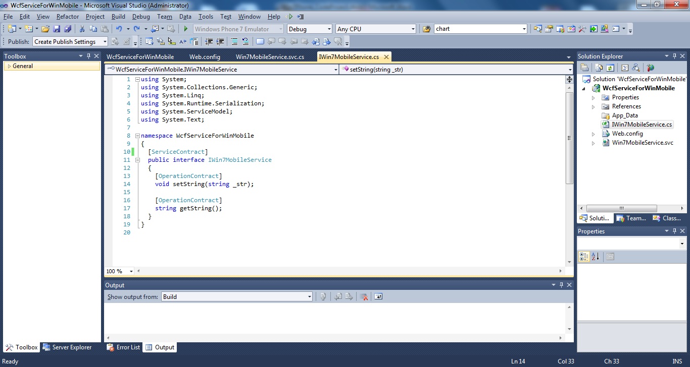
Task: Toggle Word Wrap in the Output panel
Action: [x=378, y=296]
